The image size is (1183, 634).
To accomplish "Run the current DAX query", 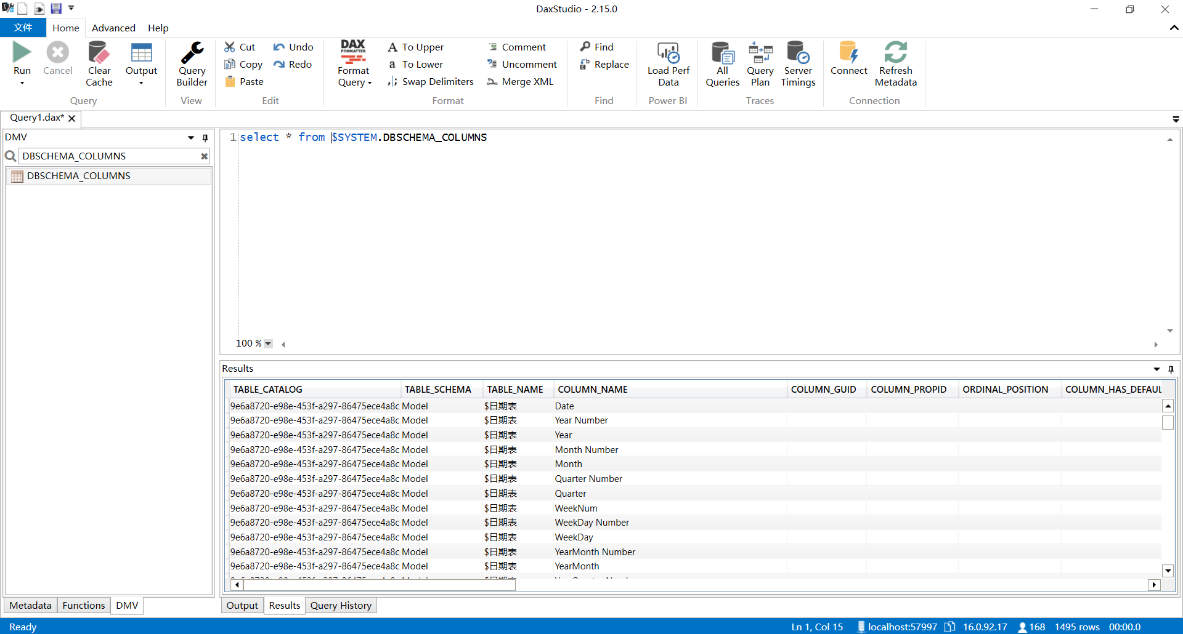I will coord(22,54).
